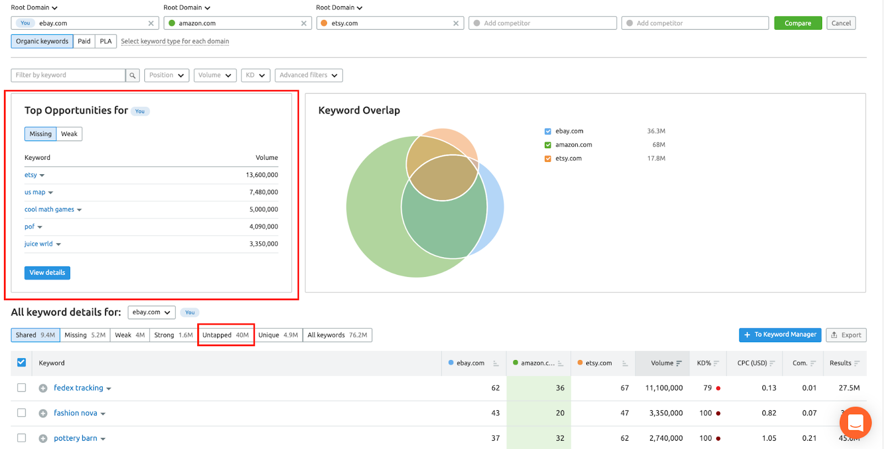Screen dimensions: 884x449
Task: Expand the fedex tracking keyword options
Action: (x=109, y=389)
